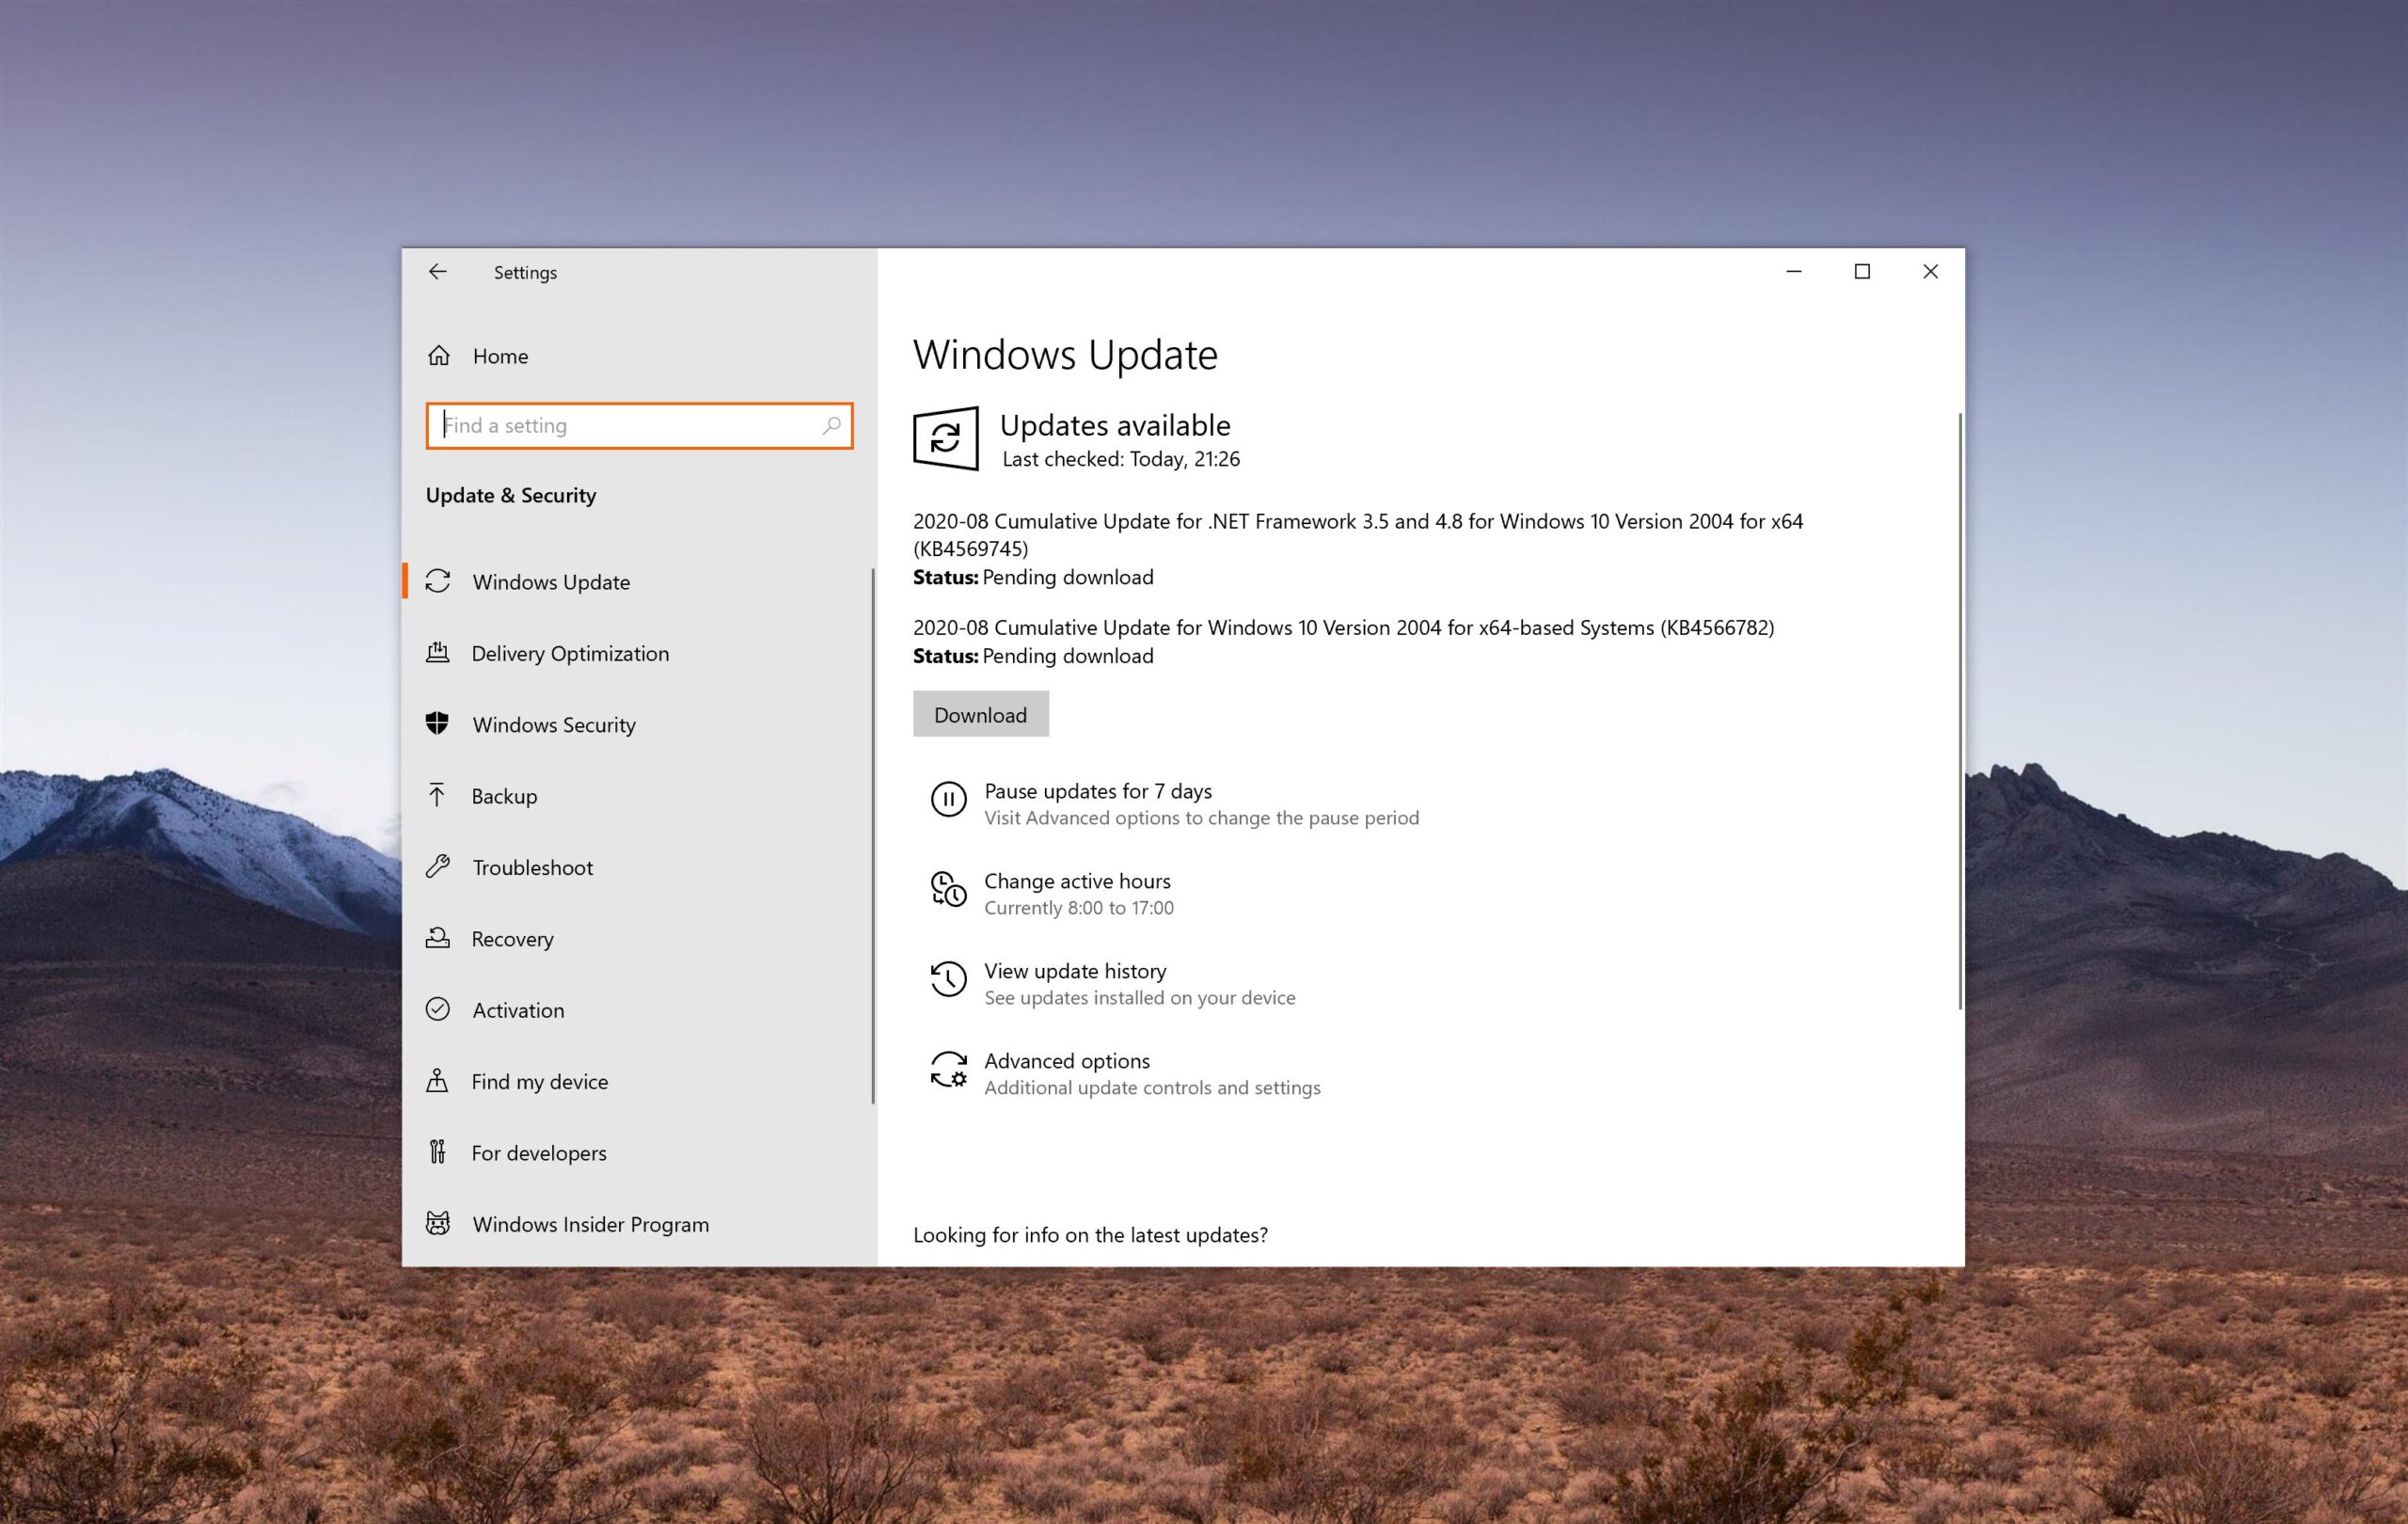The width and height of the screenshot is (2408, 1524).
Task: Click 'Looking for info on the latest updates?' text
Action: click(x=1090, y=1235)
